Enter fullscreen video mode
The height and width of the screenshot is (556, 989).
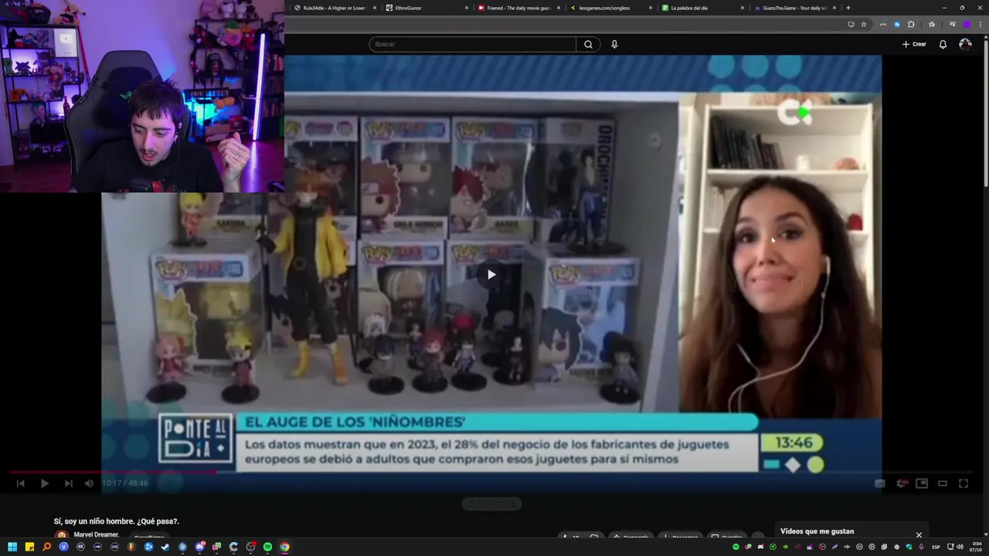point(964,483)
